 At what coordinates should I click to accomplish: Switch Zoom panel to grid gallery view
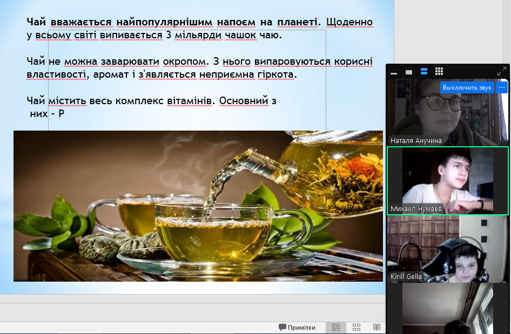(439, 71)
